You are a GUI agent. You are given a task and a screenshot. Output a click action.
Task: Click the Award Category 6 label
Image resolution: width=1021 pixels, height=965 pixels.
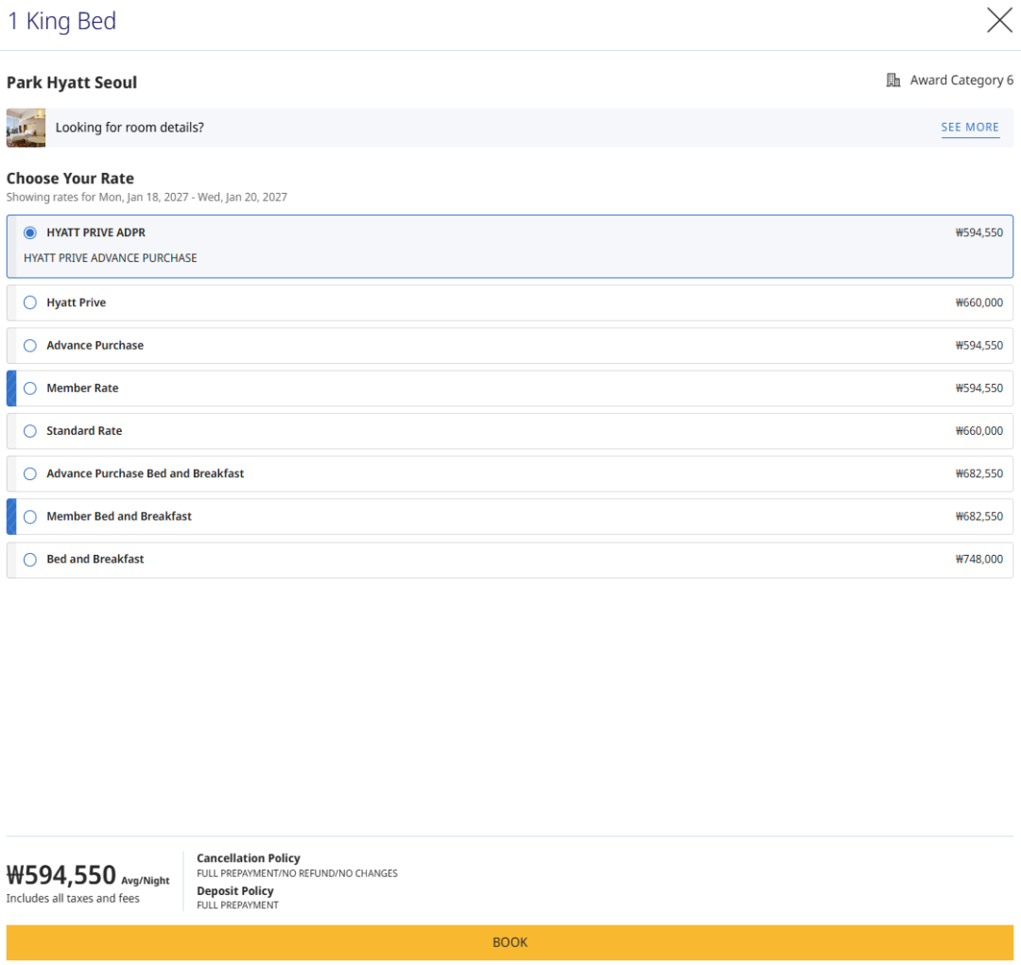click(961, 80)
